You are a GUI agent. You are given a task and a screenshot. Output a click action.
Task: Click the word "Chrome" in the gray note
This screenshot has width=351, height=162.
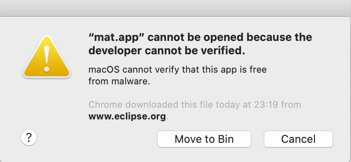point(105,105)
